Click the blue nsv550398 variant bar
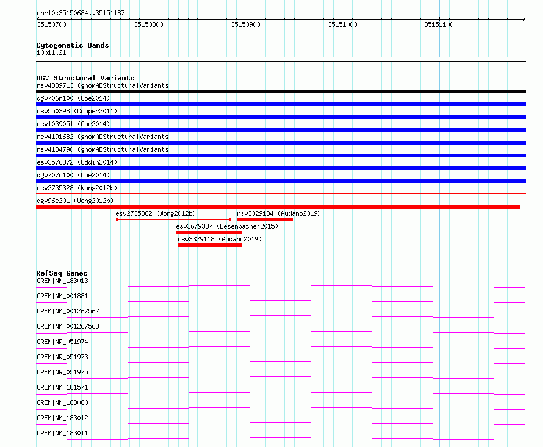Viewport: 543px width, 447px height. tap(281, 117)
